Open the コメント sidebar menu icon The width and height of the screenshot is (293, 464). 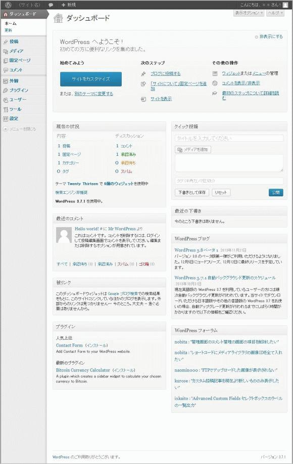(6, 70)
